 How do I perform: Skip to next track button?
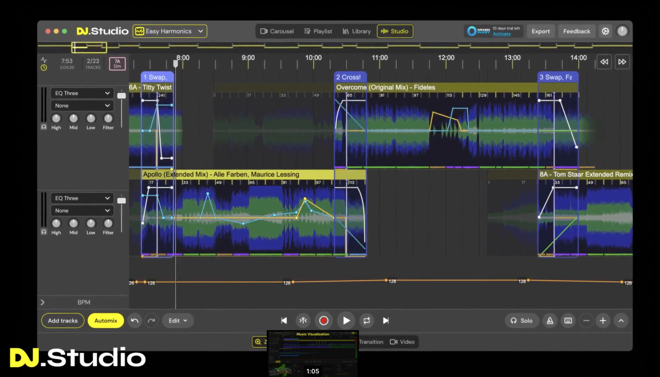click(386, 320)
